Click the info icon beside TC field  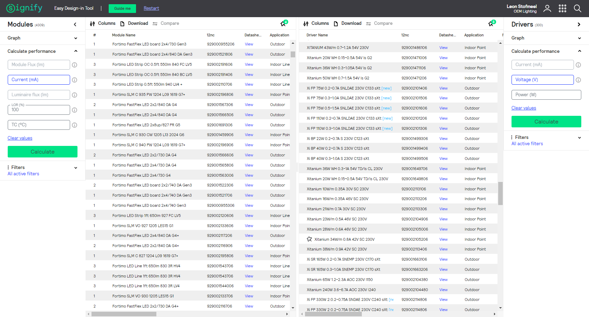coord(74,125)
